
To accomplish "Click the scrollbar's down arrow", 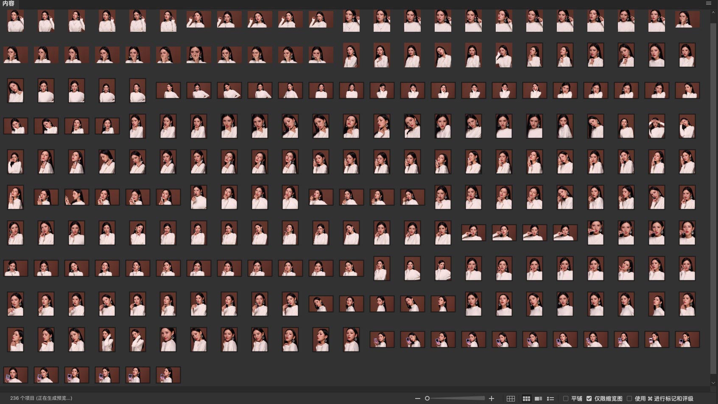I will coord(713,382).
